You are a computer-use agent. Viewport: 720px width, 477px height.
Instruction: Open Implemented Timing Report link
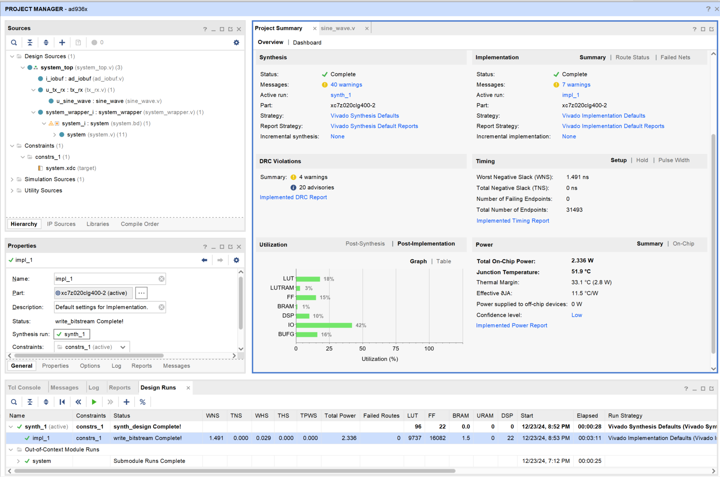pyautogui.click(x=513, y=221)
